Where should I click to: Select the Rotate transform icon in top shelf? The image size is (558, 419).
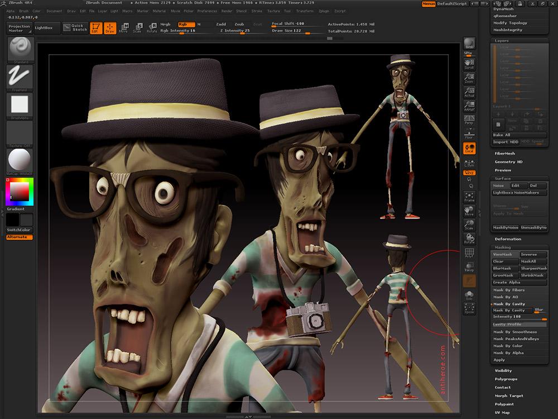[152, 28]
